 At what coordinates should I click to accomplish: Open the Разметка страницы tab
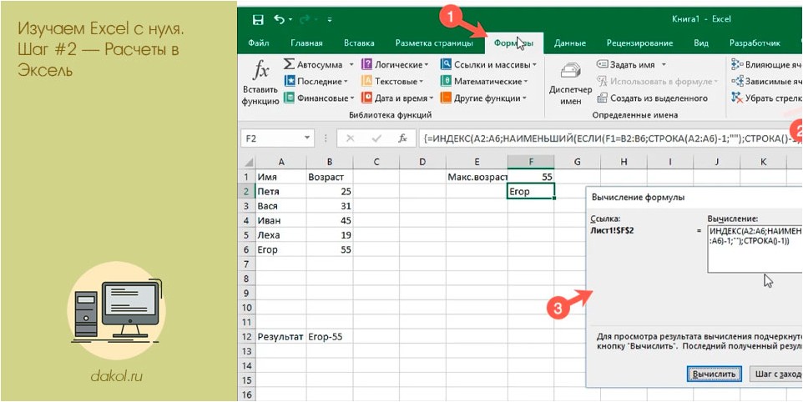point(434,43)
